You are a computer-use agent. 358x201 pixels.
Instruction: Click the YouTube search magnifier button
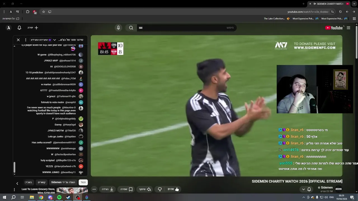click(x=131, y=28)
